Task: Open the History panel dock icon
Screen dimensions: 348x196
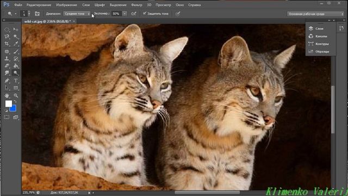Action: point(341,28)
